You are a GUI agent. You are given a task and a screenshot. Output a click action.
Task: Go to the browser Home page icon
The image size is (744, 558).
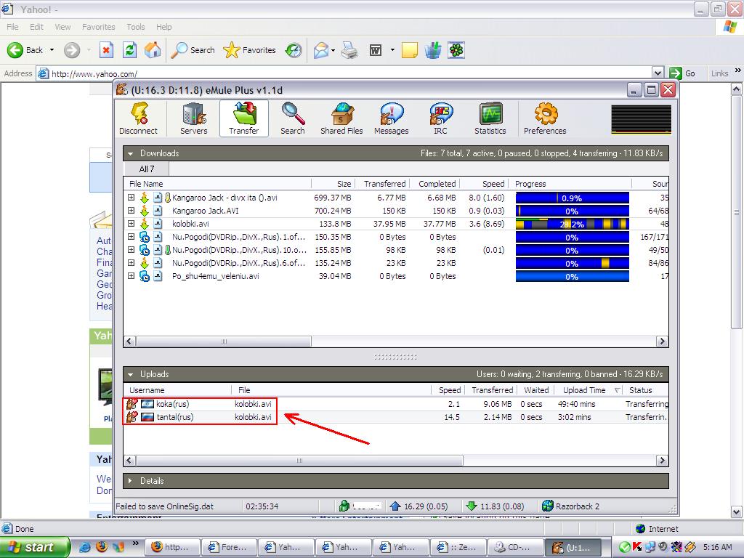click(153, 50)
